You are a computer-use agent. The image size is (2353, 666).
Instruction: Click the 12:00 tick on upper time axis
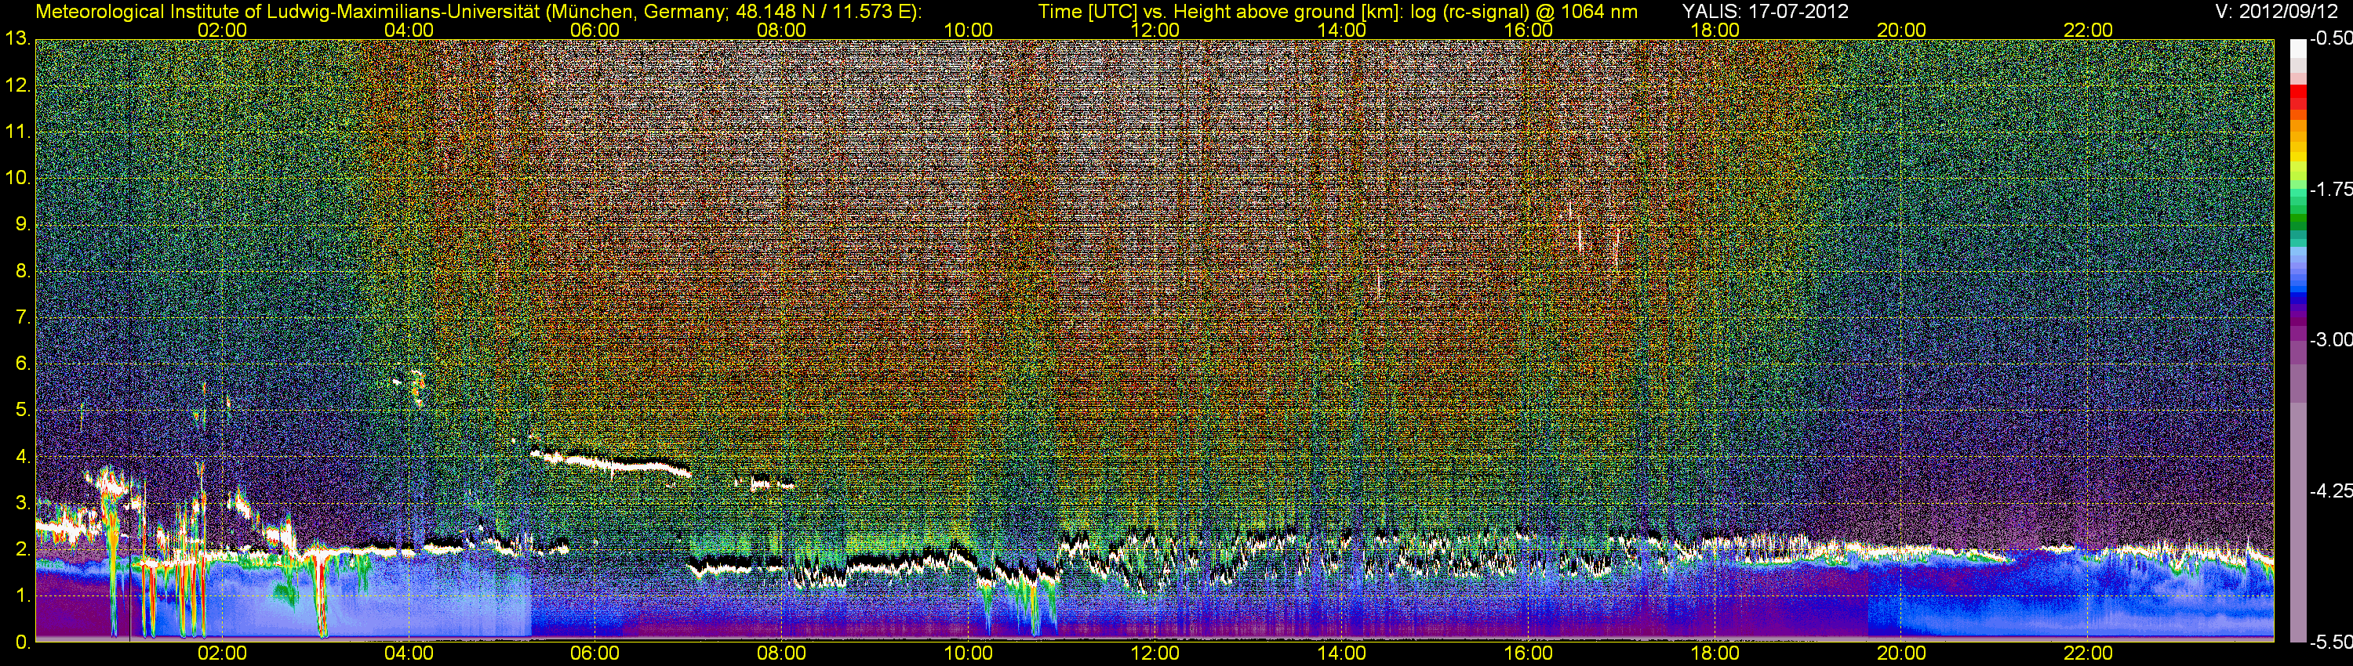(1155, 30)
